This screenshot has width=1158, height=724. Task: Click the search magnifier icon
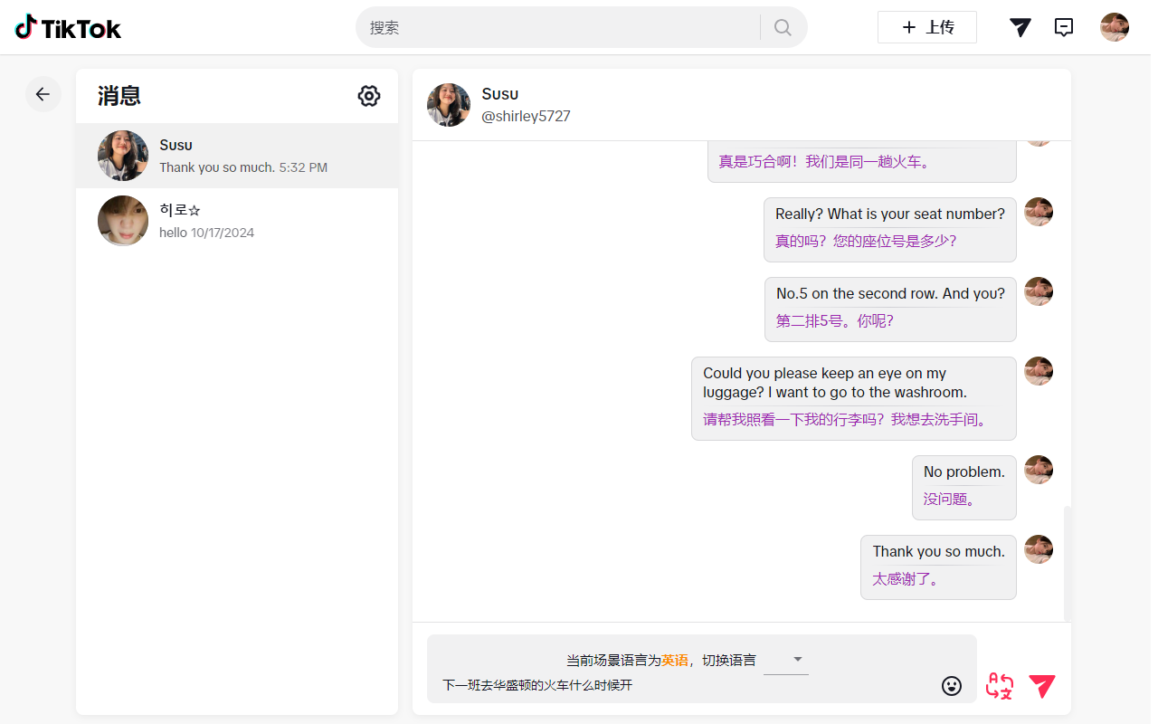pos(782,27)
